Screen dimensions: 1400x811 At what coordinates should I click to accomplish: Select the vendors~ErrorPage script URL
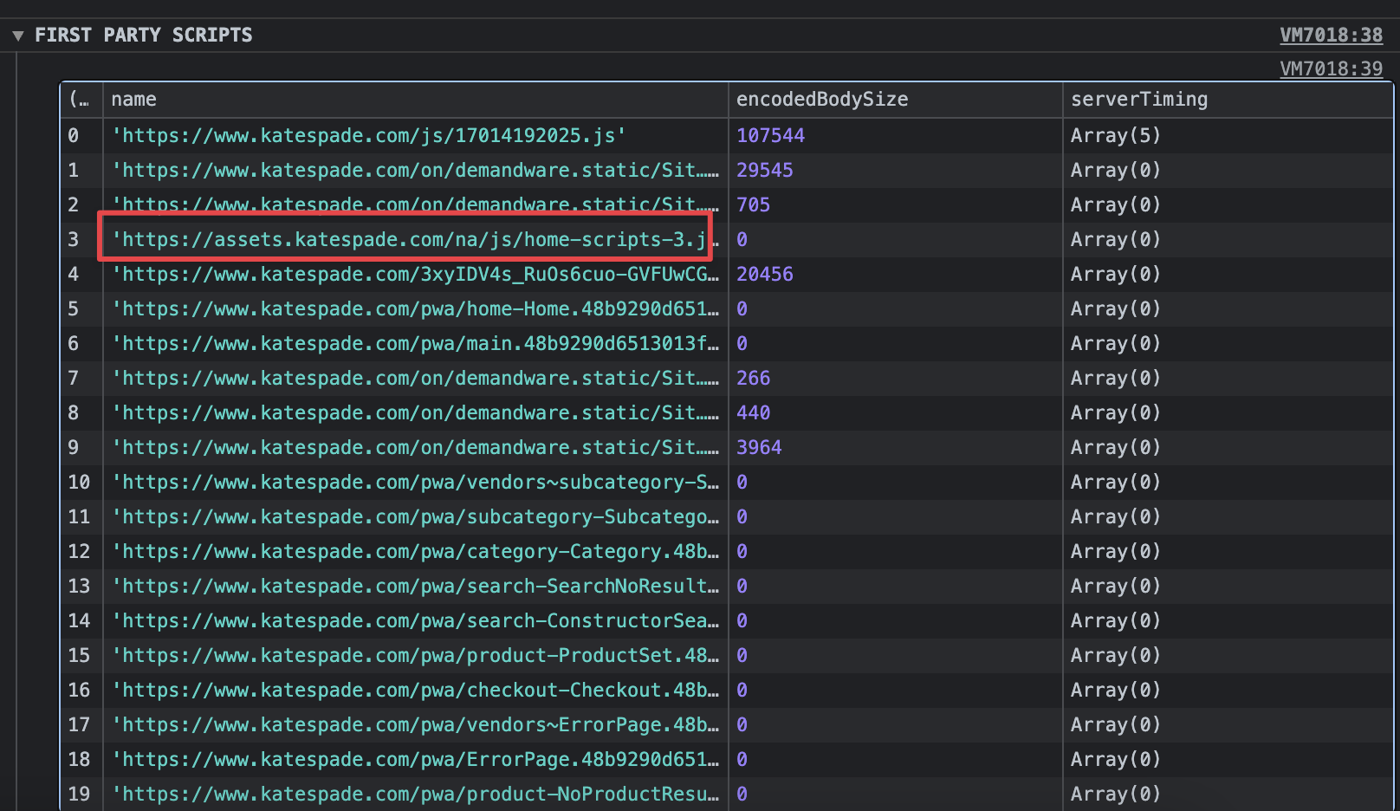415,724
